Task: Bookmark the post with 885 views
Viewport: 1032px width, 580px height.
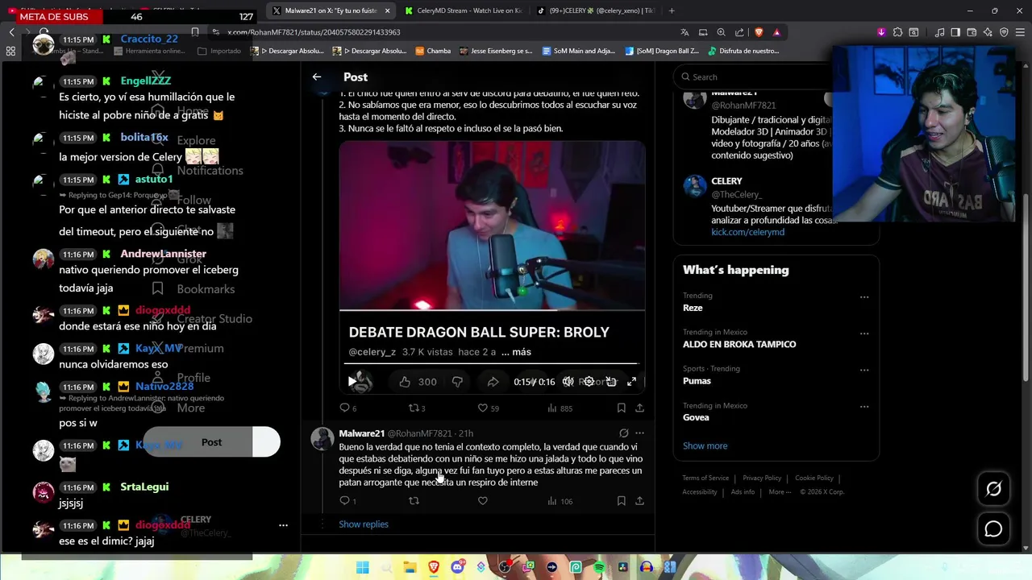Action: (621, 408)
